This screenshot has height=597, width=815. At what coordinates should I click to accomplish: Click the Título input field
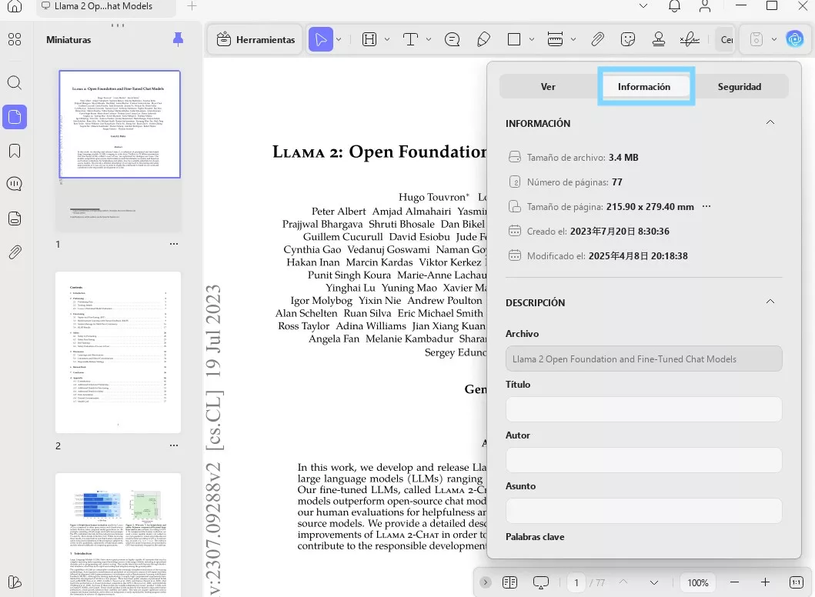pyautogui.click(x=643, y=409)
